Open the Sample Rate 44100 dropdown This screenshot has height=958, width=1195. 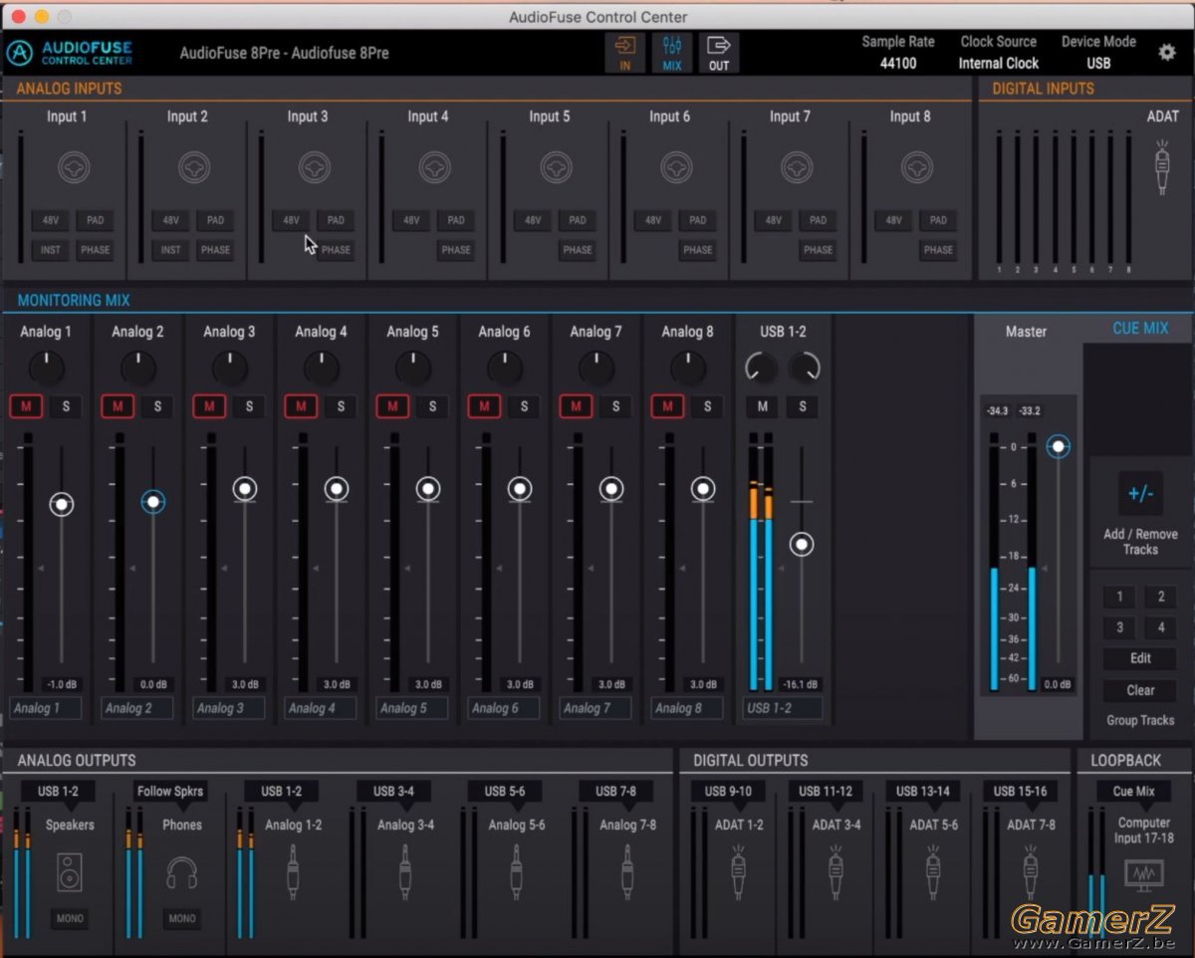898,63
